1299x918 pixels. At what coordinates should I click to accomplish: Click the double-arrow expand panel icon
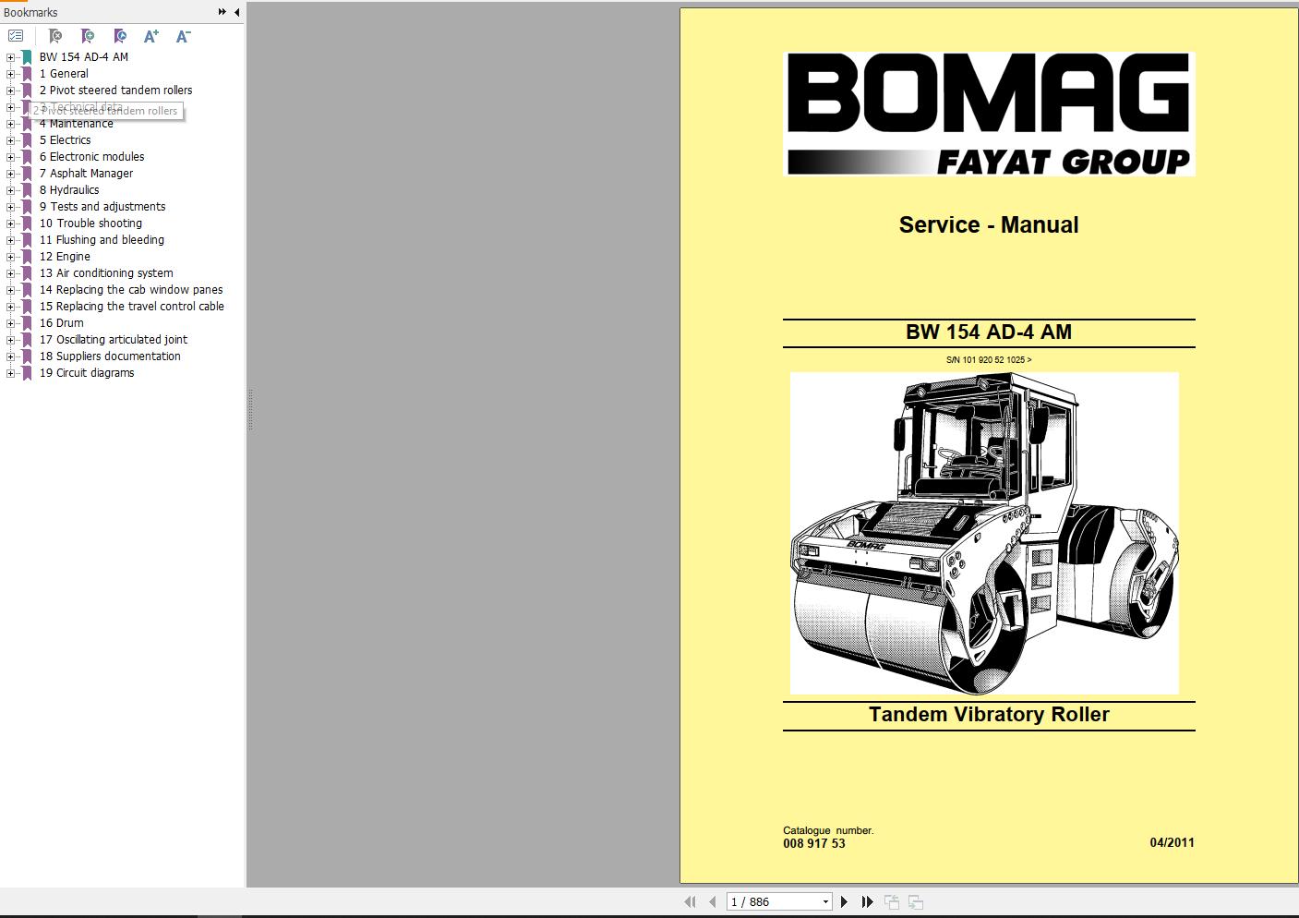point(223,12)
